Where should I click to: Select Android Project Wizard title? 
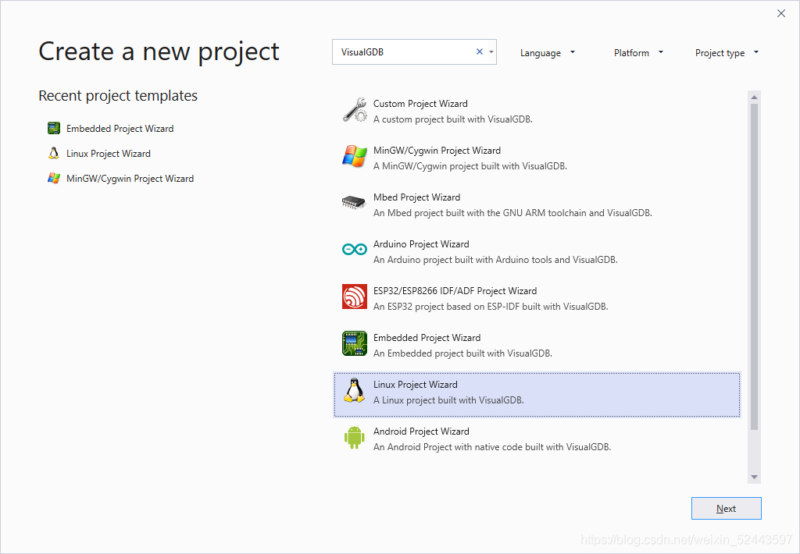click(x=421, y=431)
